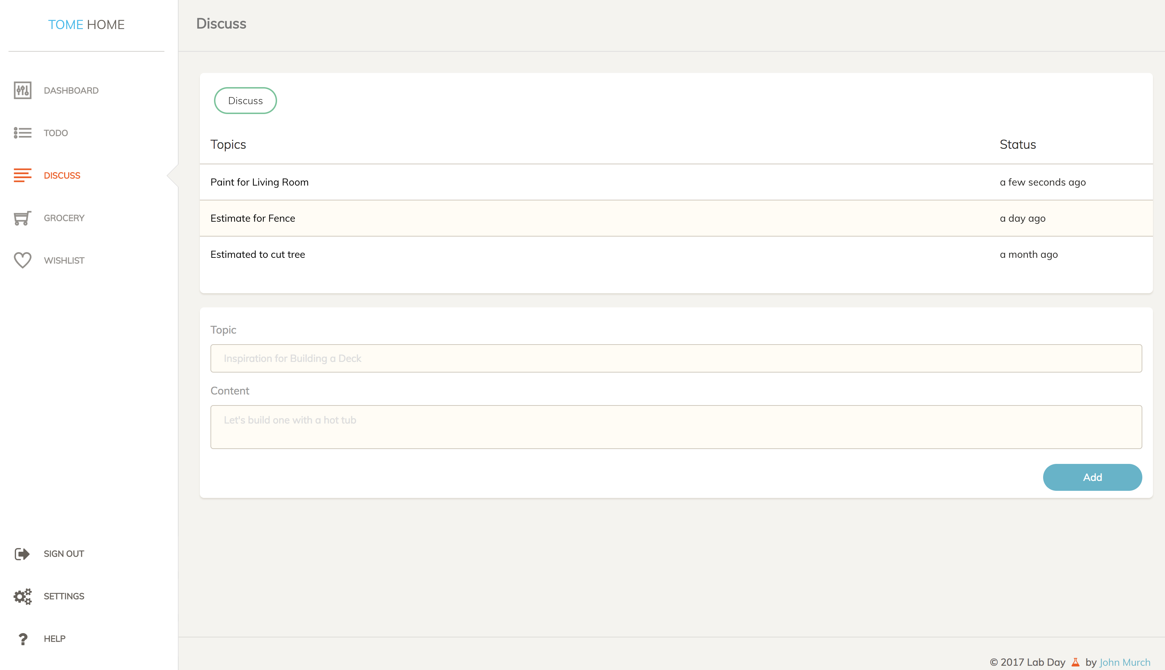The width and height of the screenshot is (1165, 670).
Task: Click the Todo list icon
Action: [x=23, y=133]
